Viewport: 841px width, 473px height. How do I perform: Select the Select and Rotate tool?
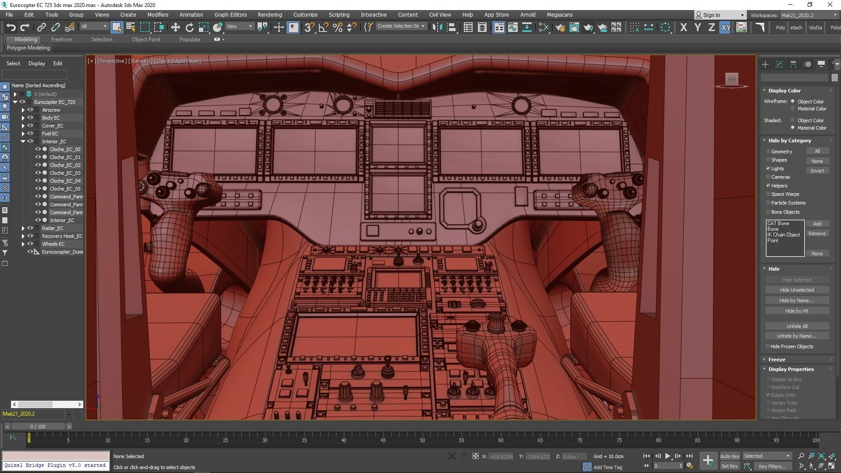coord(189,27)
